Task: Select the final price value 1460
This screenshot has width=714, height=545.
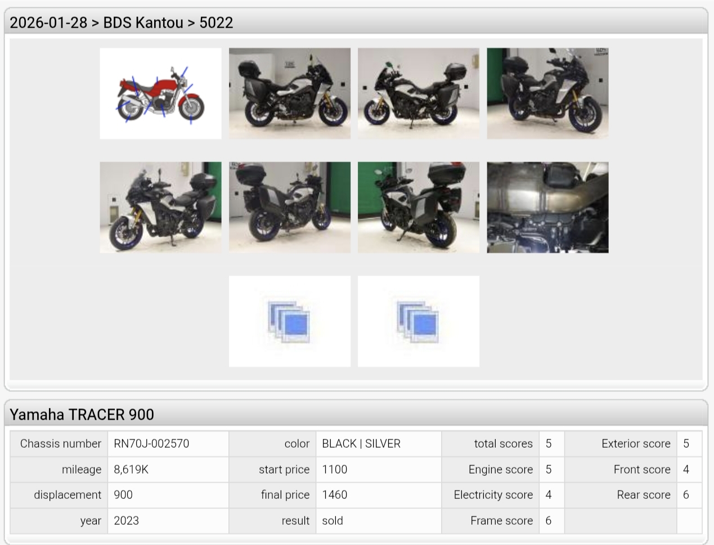Action: (335, 495)
